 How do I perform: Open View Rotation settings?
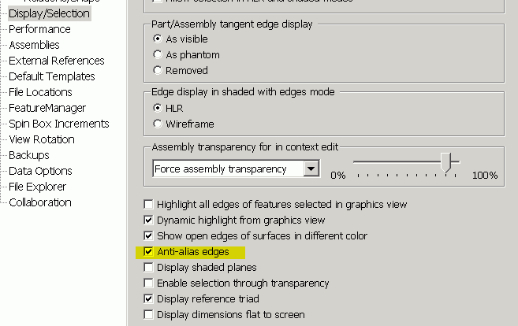click(42, 139)
